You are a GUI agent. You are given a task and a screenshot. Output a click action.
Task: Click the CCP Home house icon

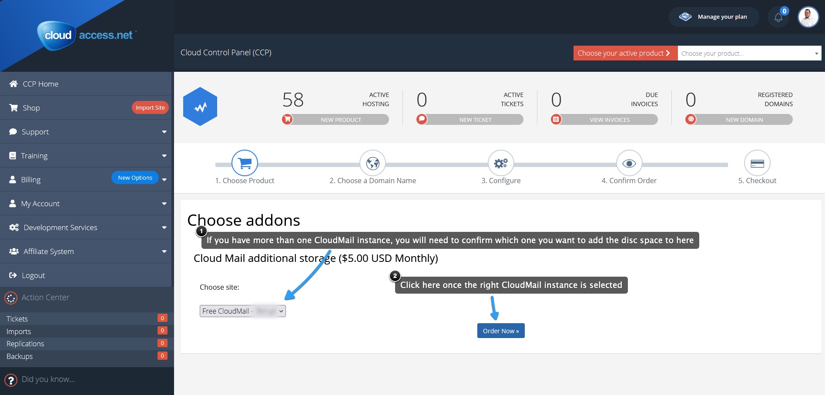point(13,84)
